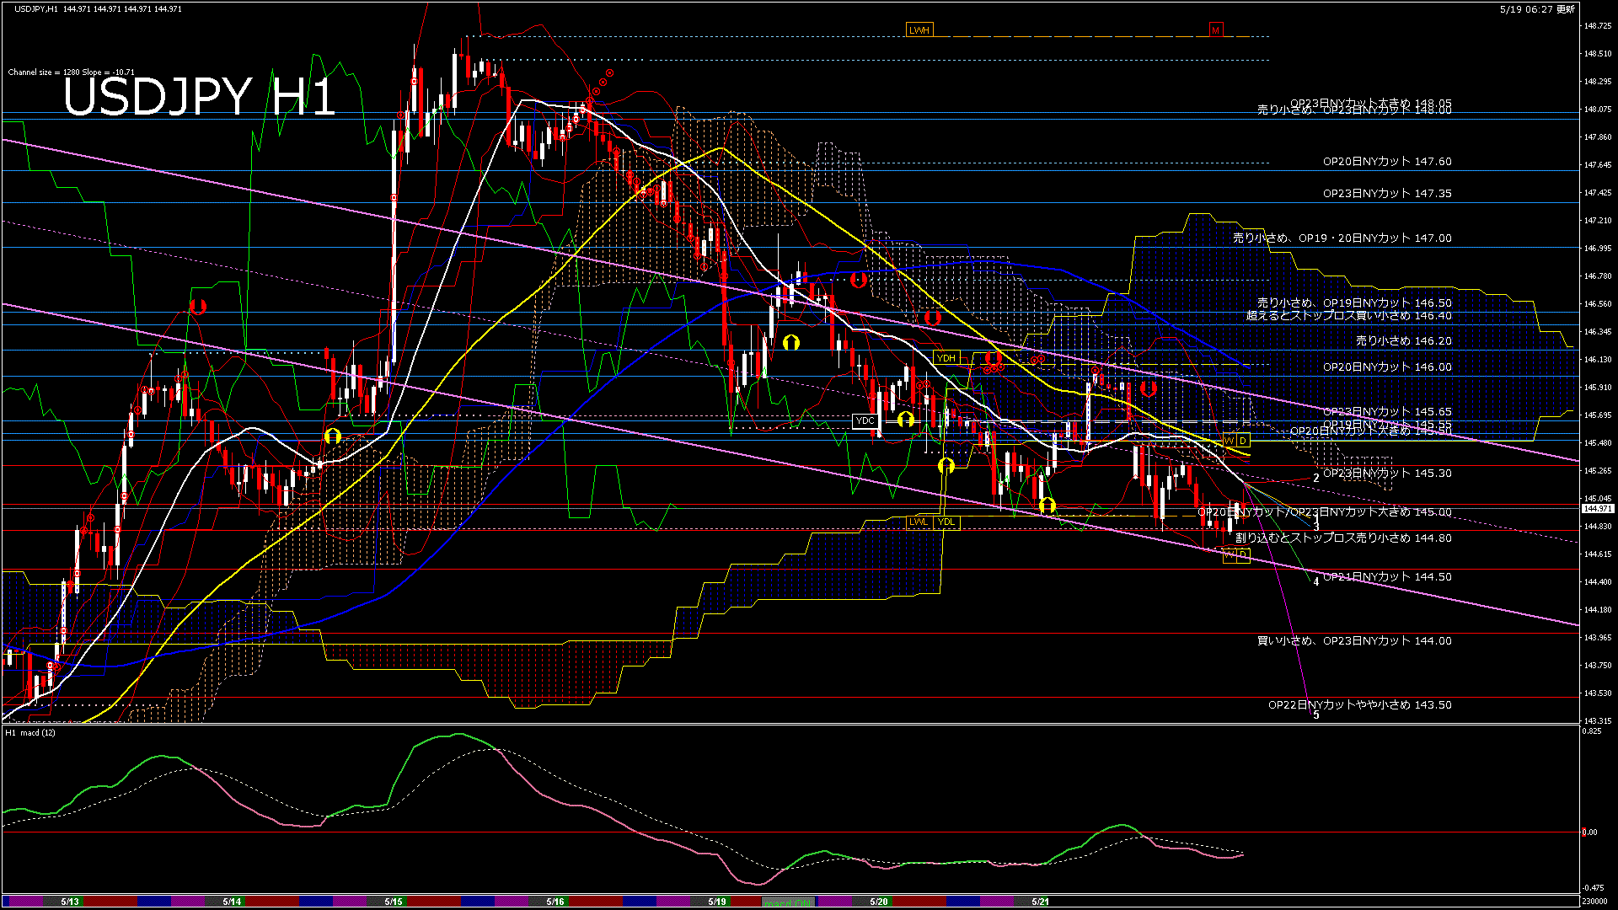Click the LWH marker label at top
The height and width of the screenshot is (910, 1618).
(919, 30)
